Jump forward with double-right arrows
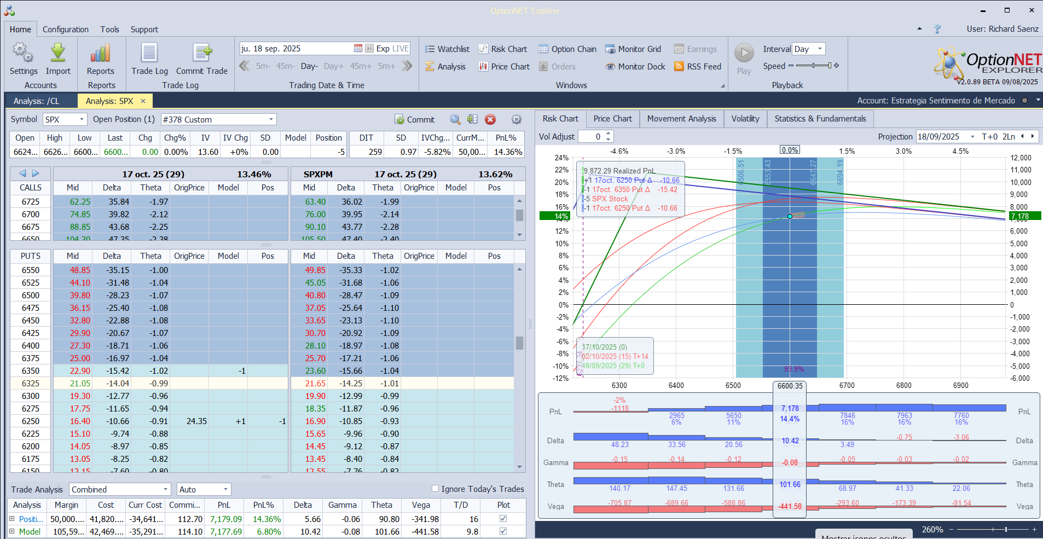1043x539 pixels. (407, 66)
